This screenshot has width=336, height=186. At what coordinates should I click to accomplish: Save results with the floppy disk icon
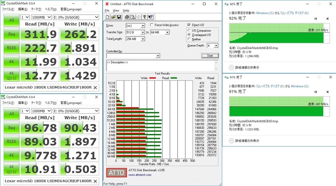click(119, 17)
